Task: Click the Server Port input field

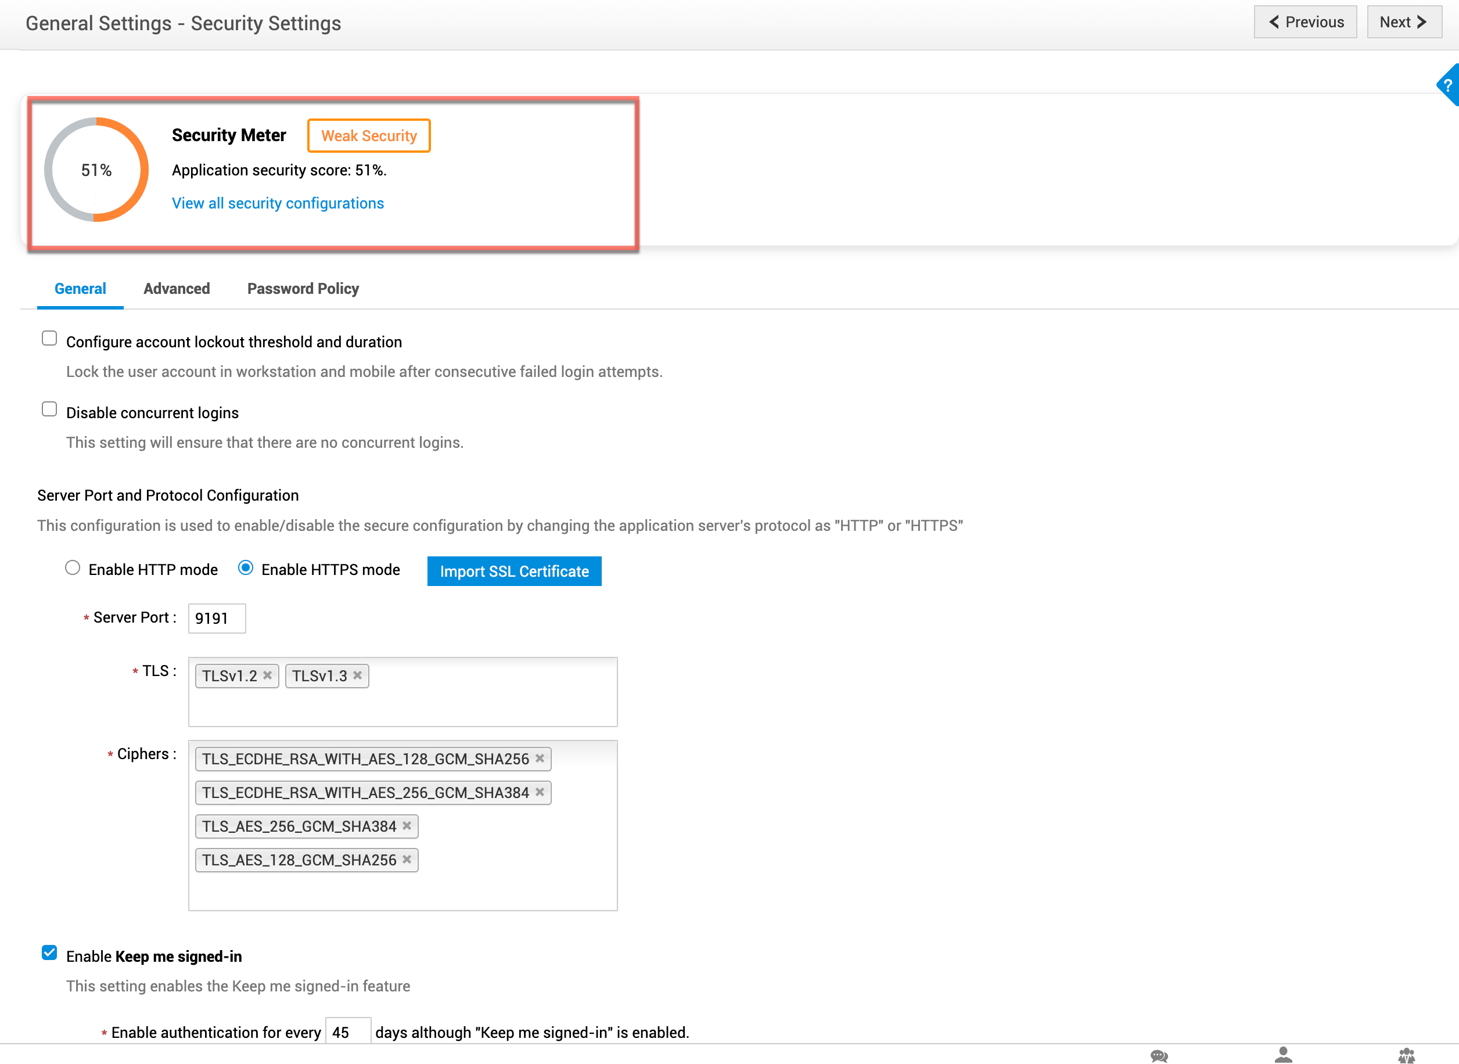Action: pyautogui.click(x=217, y=619)
